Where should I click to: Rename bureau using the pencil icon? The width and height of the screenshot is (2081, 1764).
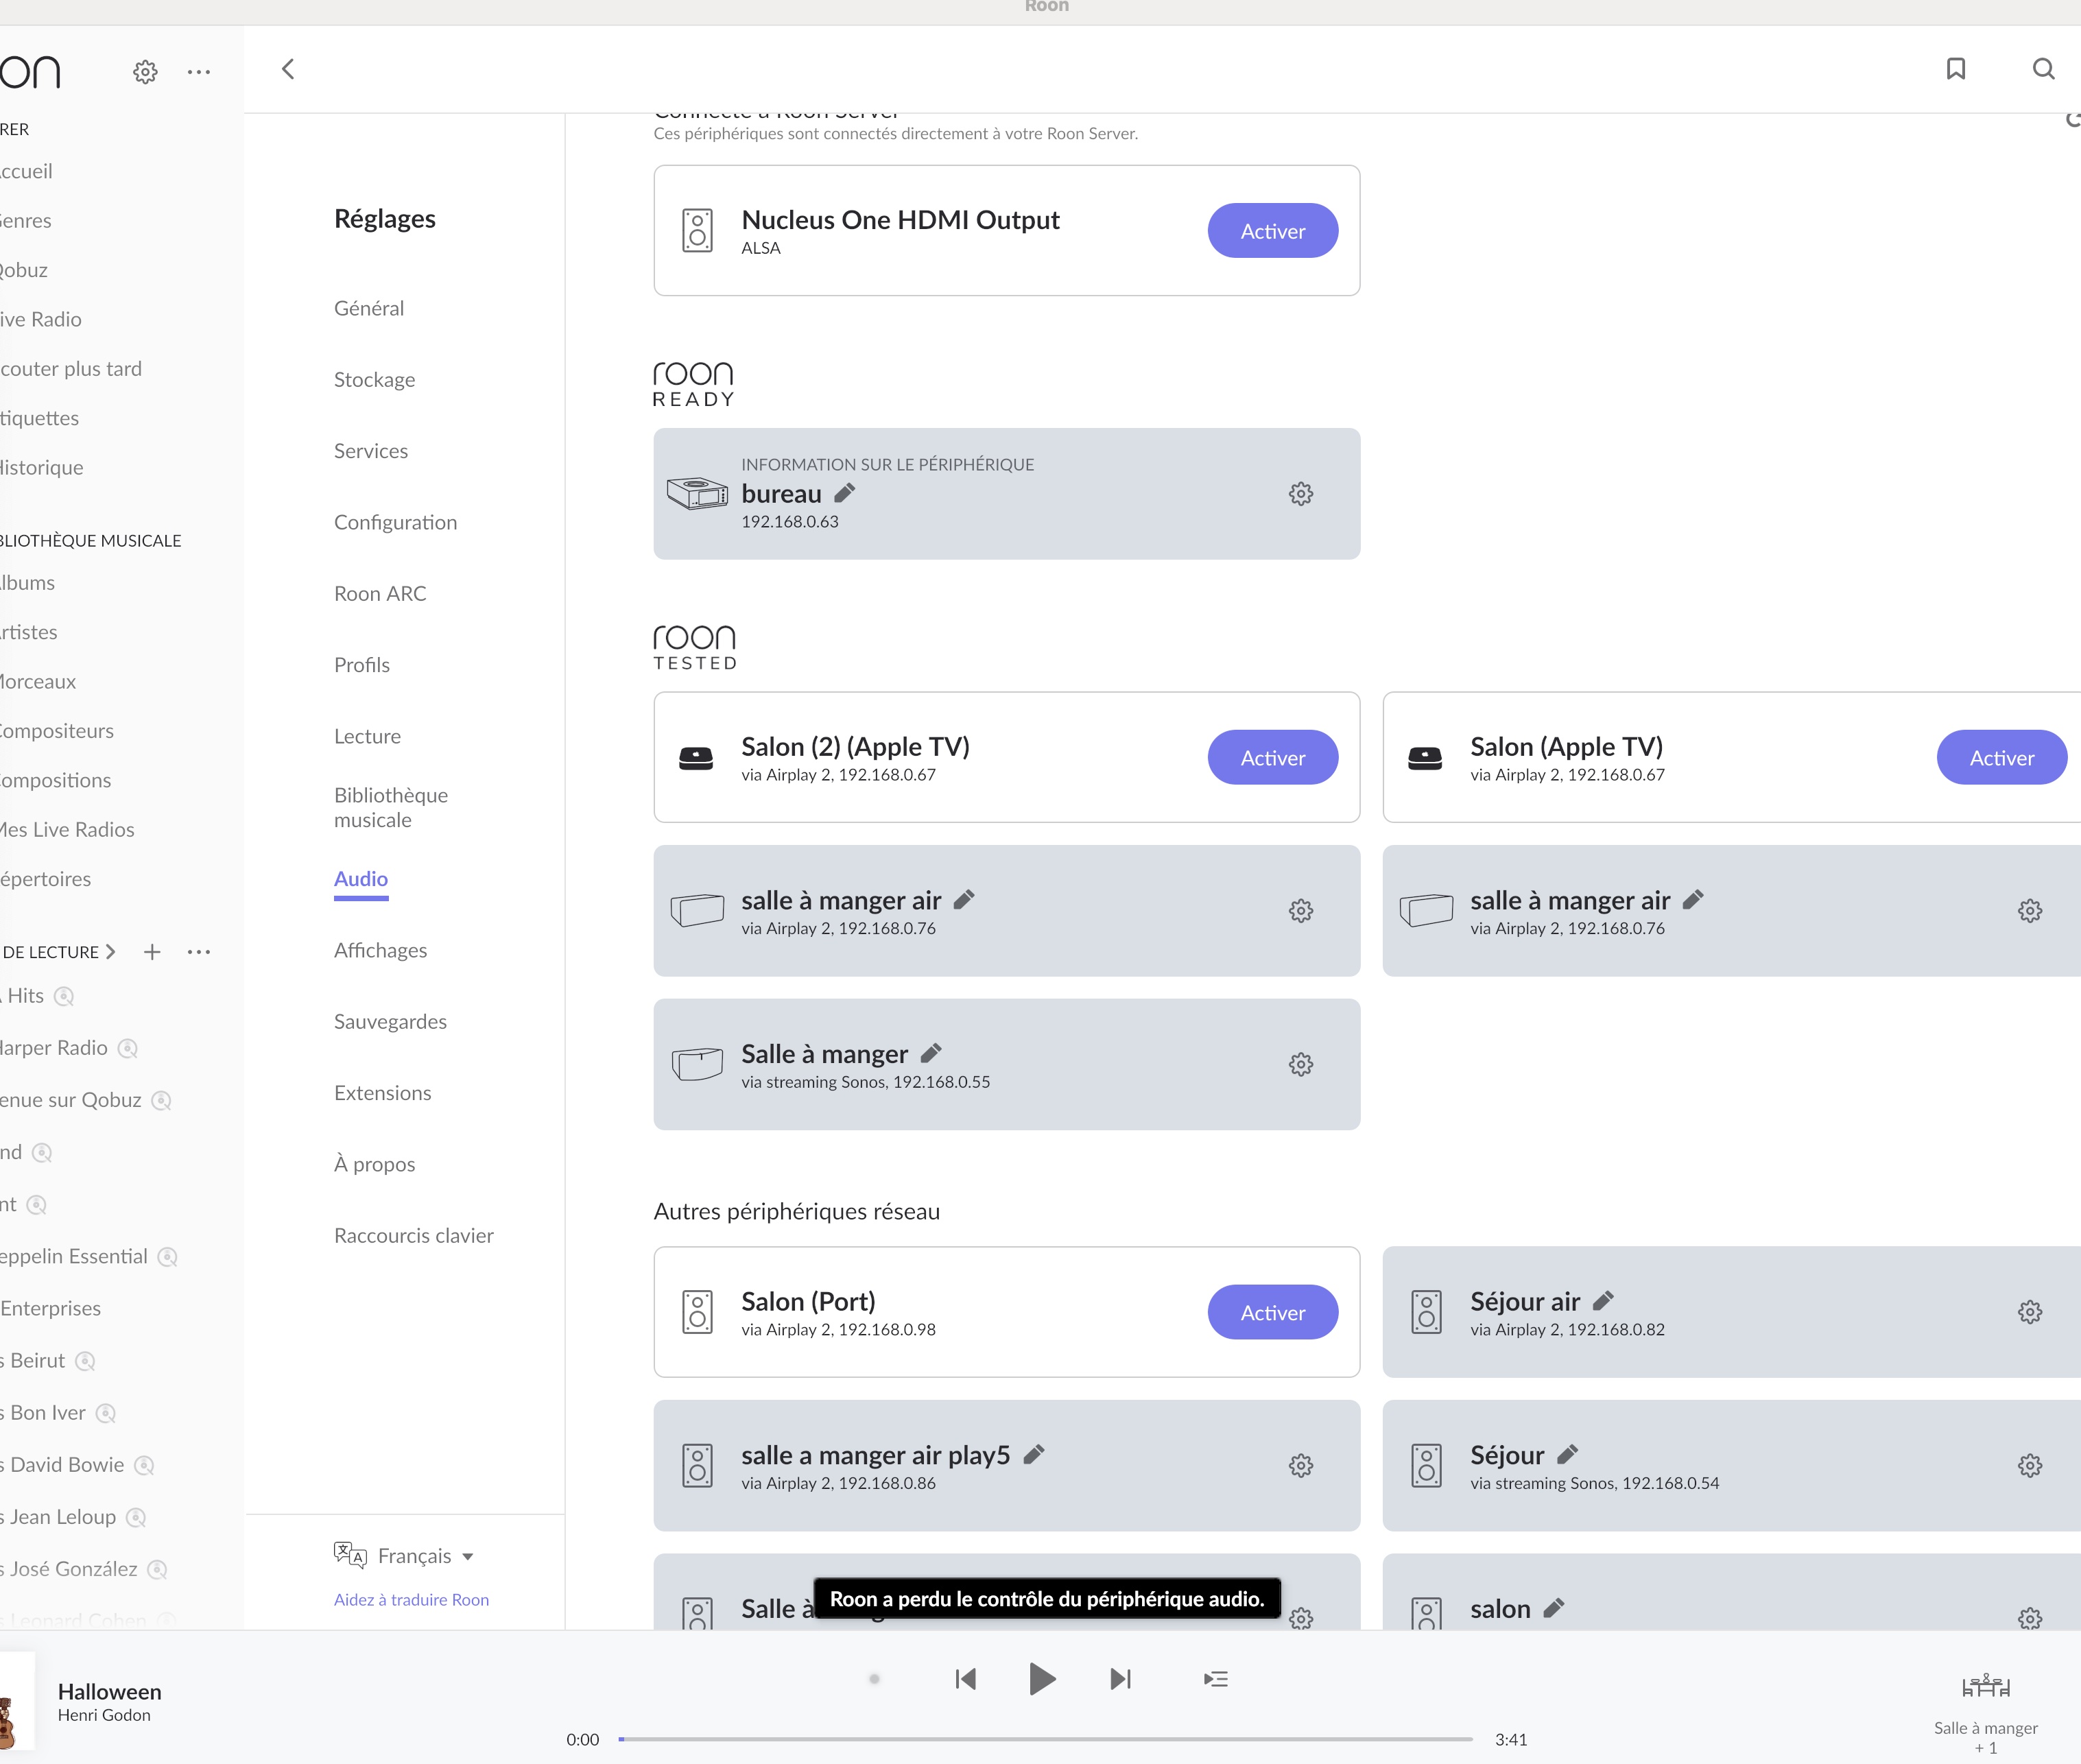click(845, 493)
